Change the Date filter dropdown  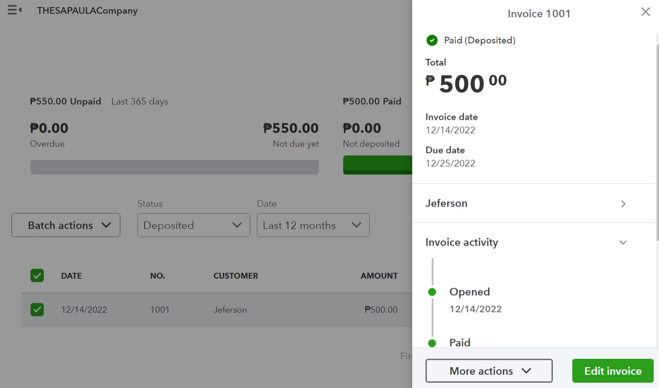click(313, 225)
